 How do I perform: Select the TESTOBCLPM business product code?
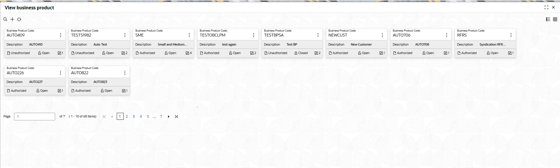point(212,35)
